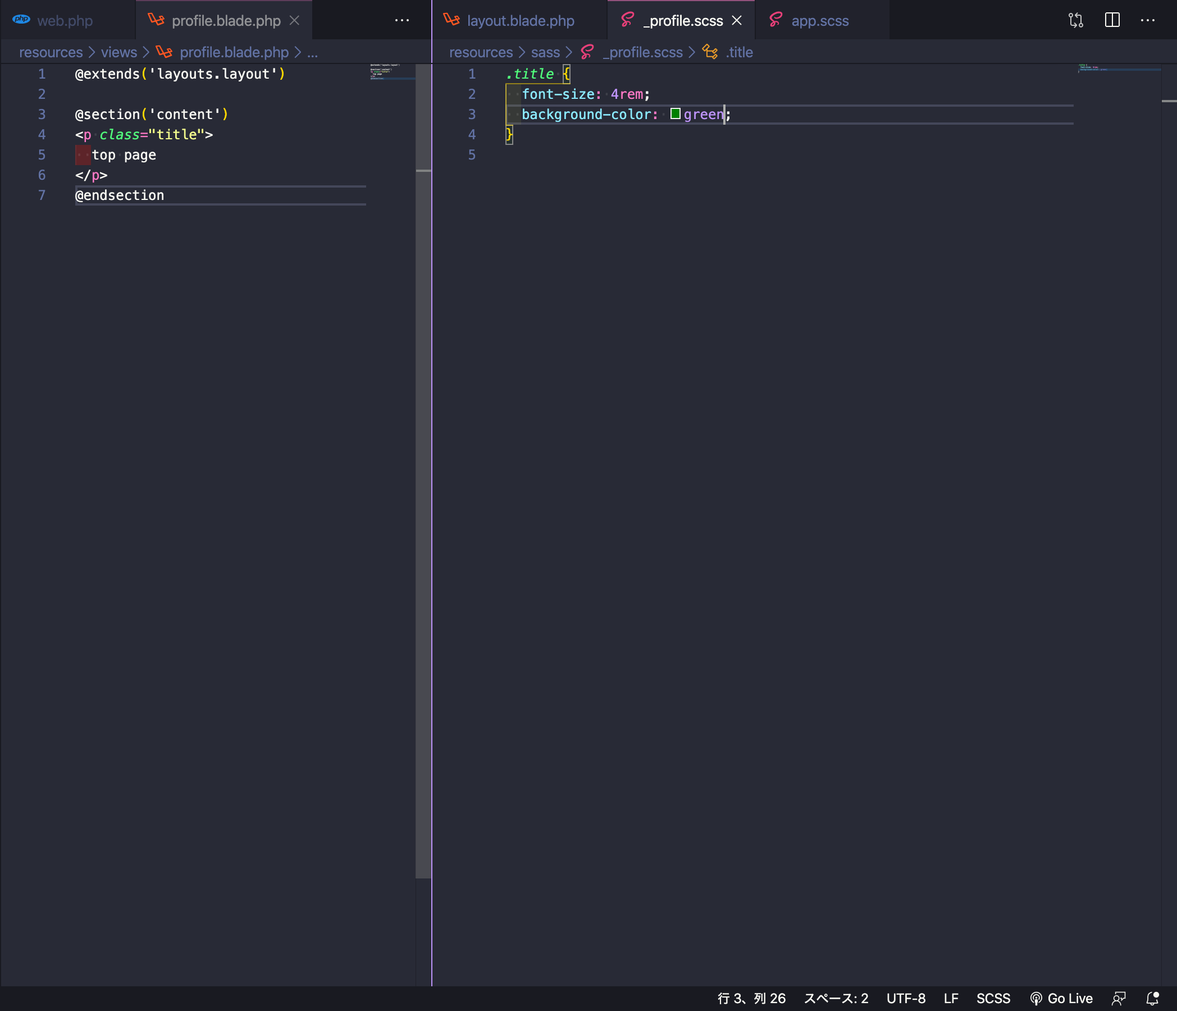Start the Go Live server
The image size is (1177, 1011).
pos(1061,999)
